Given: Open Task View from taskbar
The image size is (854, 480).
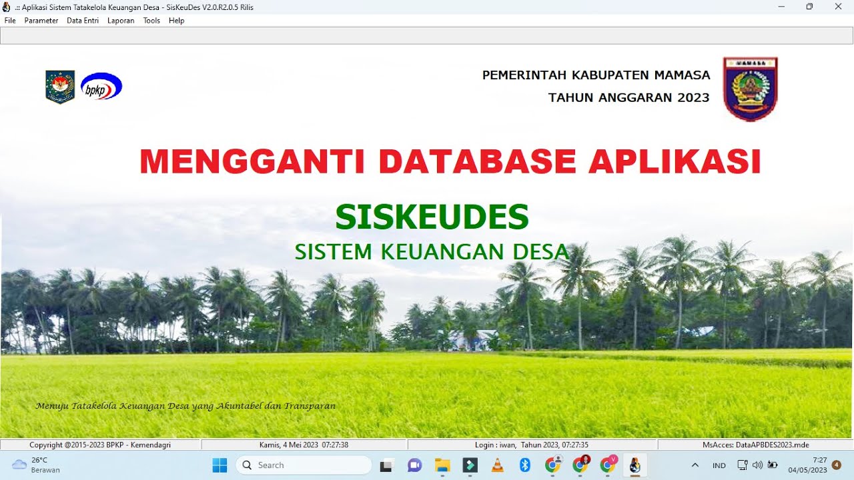Looking at the screenshot, I should [x=386, y=465].
